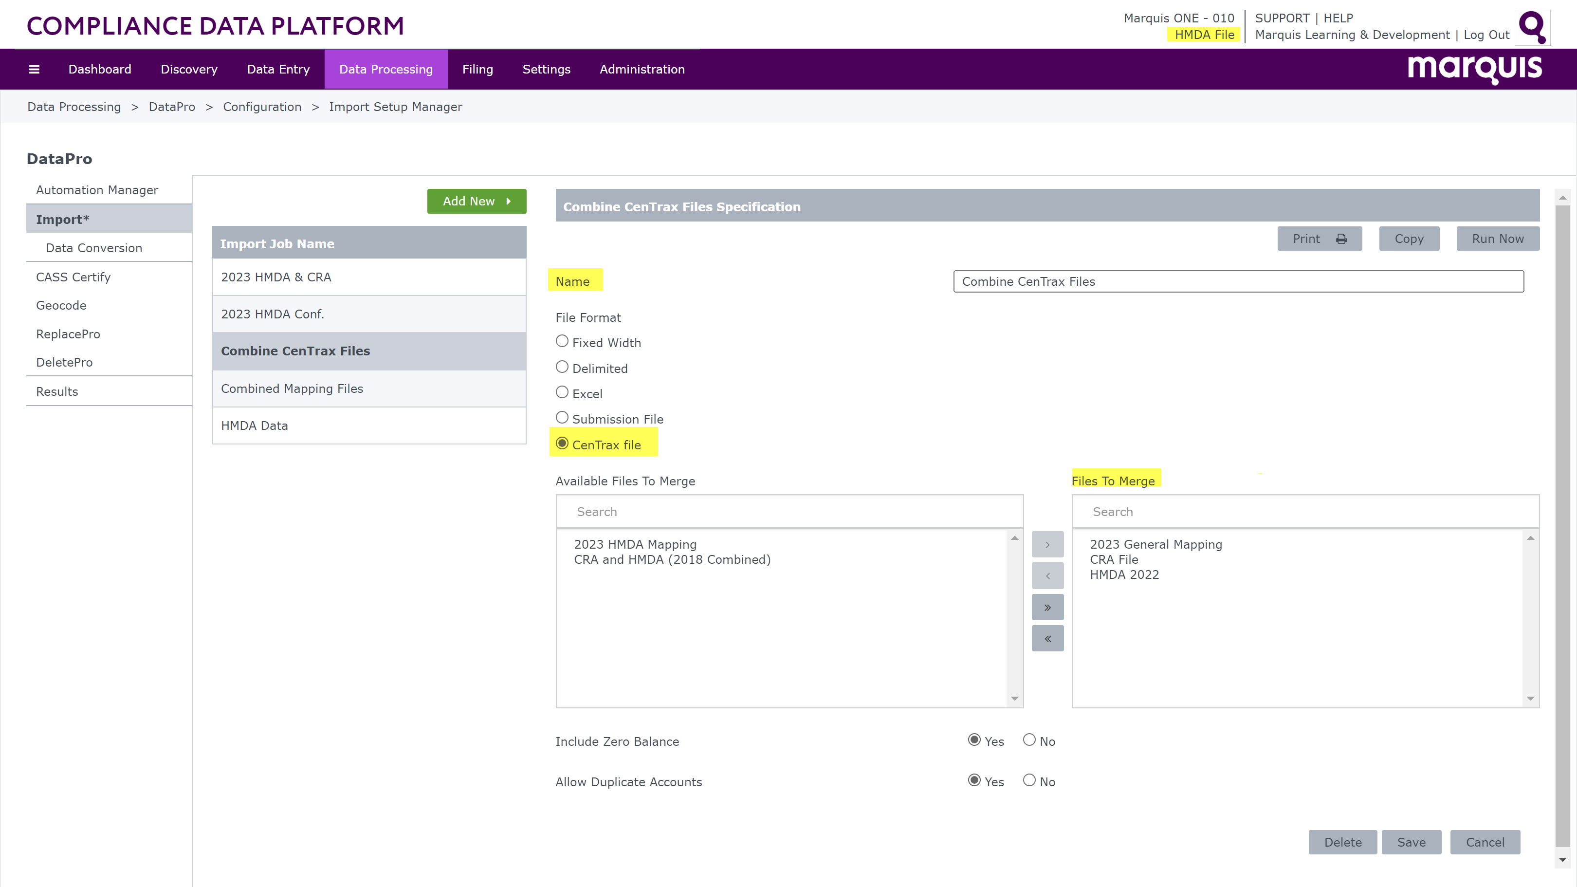Go to Data Processing breadcrumb

click(x=74, y=107)
